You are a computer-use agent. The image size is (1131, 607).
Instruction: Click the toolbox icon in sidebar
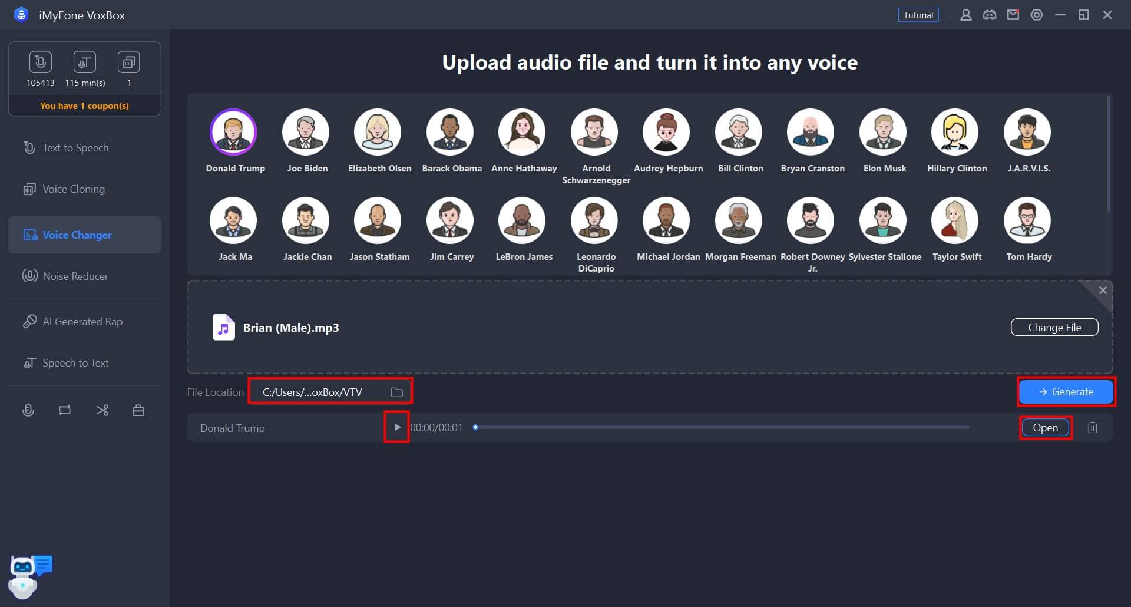coord(138,410)
